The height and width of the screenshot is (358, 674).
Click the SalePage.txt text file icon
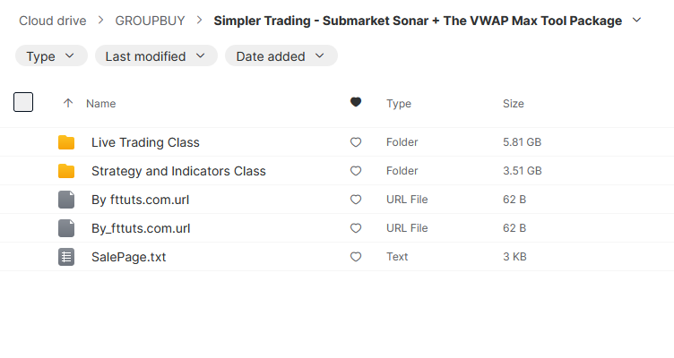[x=66, y=257]
